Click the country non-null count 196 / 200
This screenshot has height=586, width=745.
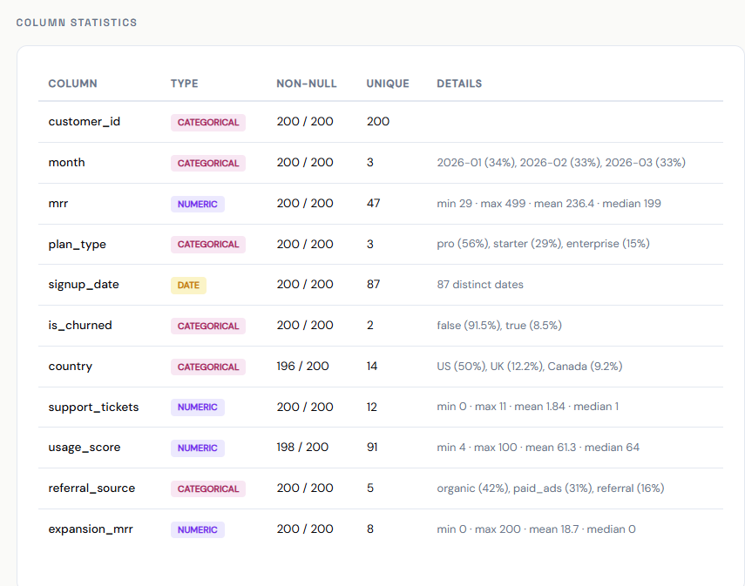pyautogui.click(x=302, y=366)
